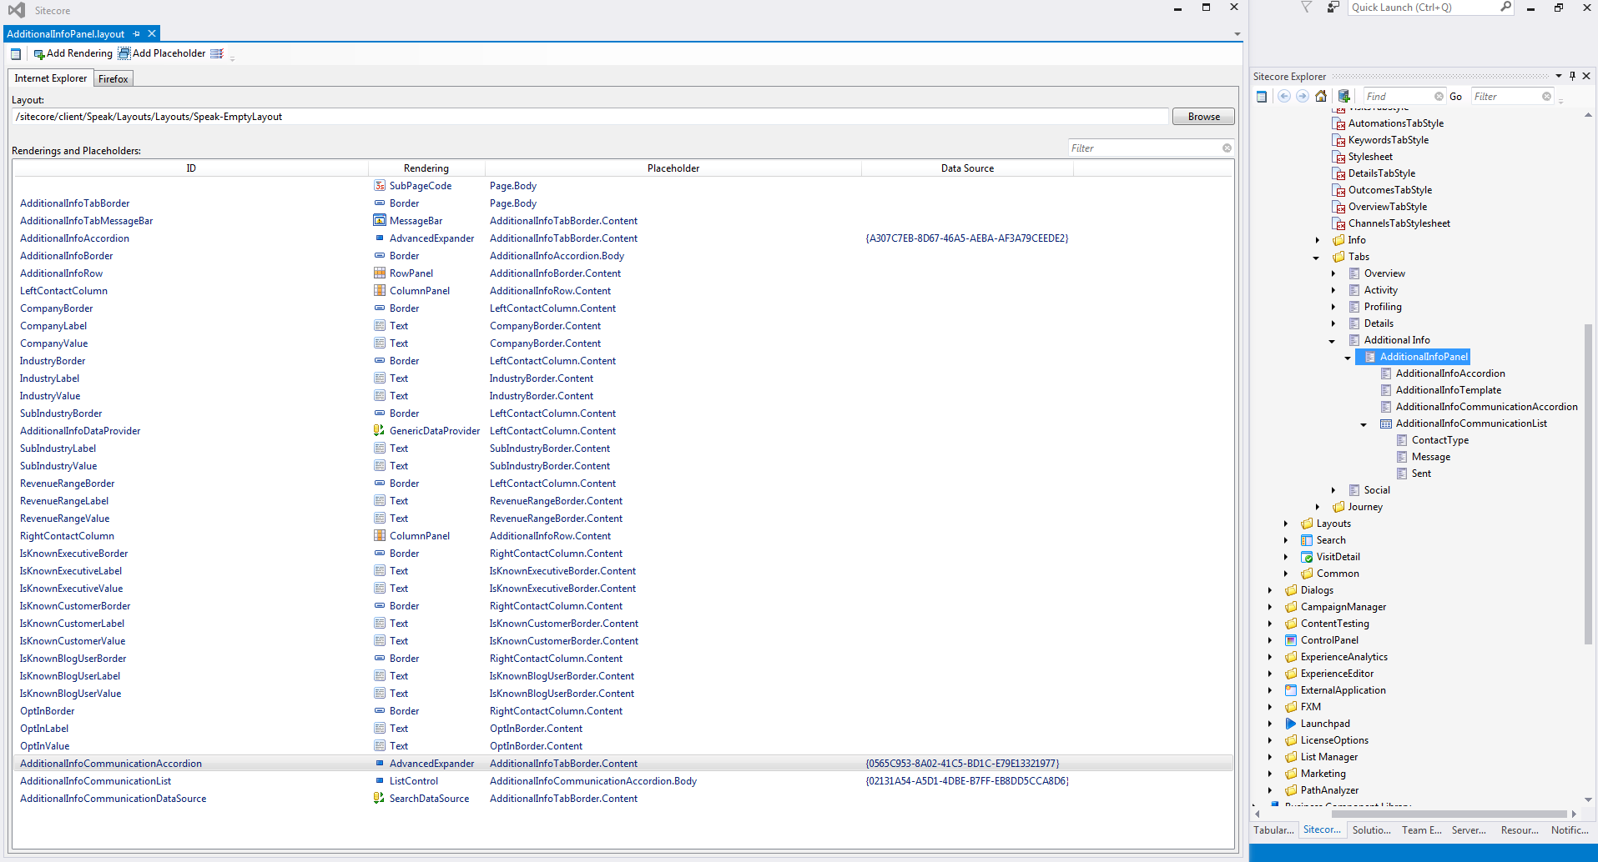
Task: Select the AdditionalInfoCommunicationList row
Action: 623,781
